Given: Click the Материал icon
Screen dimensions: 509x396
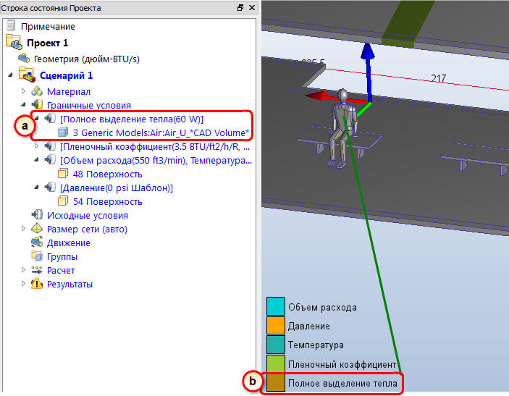Looking at the screenshot, I should coord(37,91).
